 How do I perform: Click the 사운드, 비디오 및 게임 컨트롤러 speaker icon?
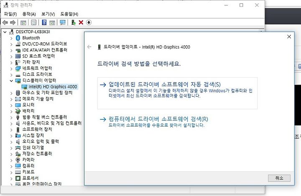18,123
